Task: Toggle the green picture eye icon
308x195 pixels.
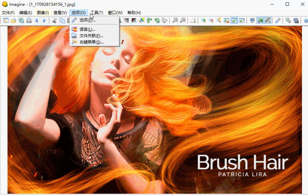Action: click(260, 20)
